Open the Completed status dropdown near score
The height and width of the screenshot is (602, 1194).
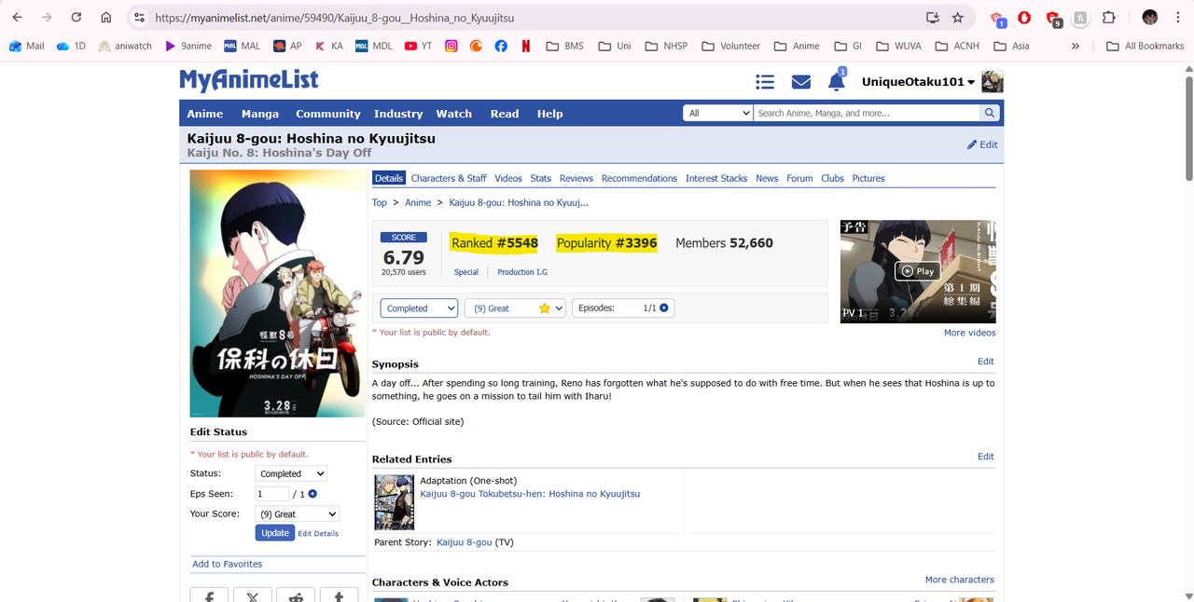tap(419, 308)
